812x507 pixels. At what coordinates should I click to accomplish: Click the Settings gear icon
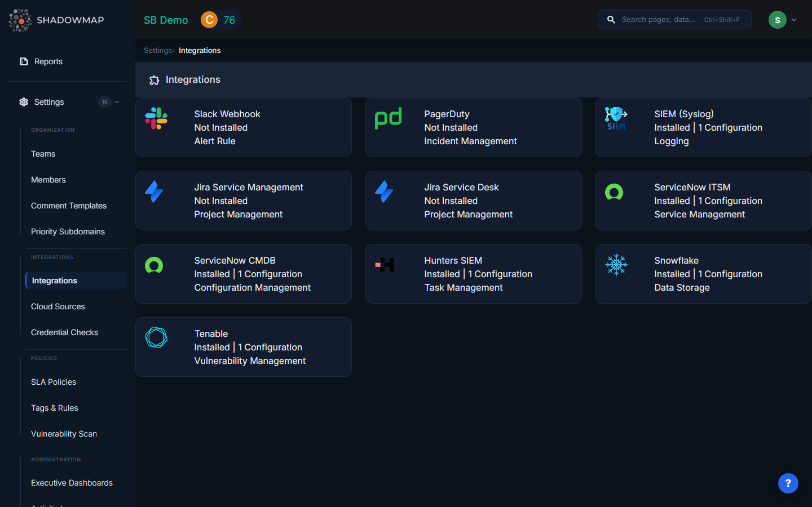pyautogui.click(x=23, y=102)
